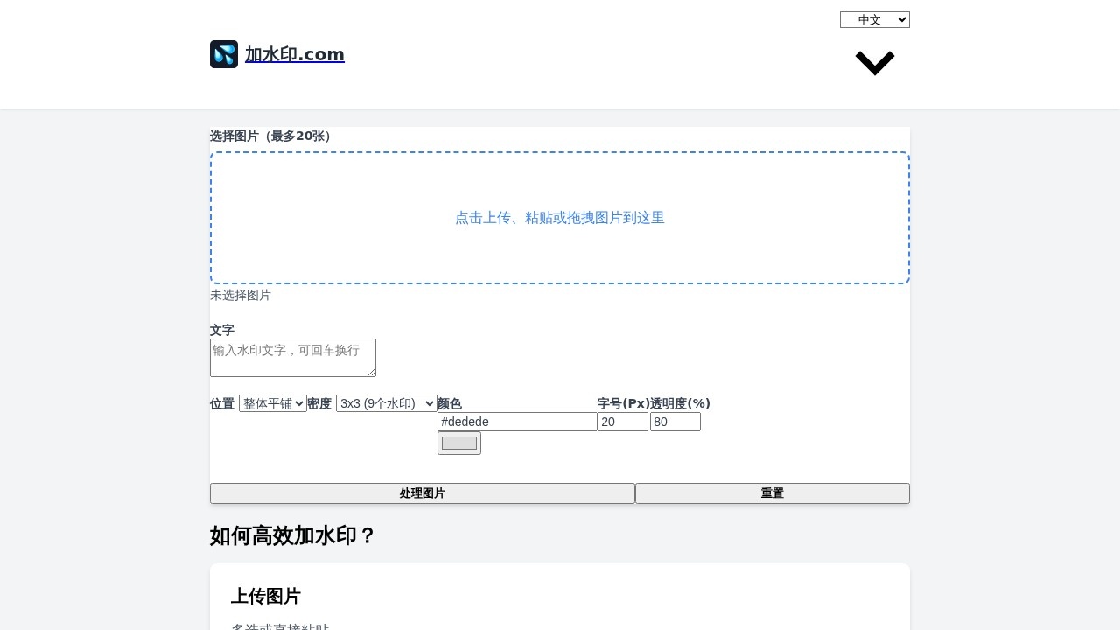Click the 加水印.com site title link
The image size is (1120, 630).
click(295, 54)
